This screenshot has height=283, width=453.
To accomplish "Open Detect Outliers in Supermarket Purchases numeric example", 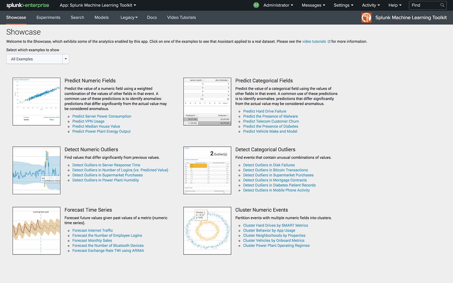I will (107, 175).
